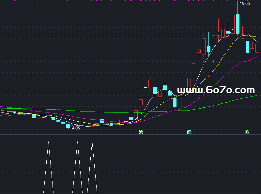The image size is (261, 194).
Task: Click the third spike in indicator panel
Action: (92, 143)
